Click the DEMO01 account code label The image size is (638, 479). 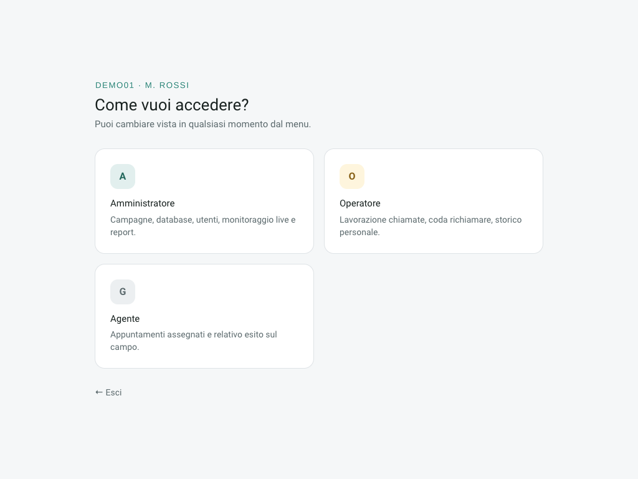click(x=115, y=85)
